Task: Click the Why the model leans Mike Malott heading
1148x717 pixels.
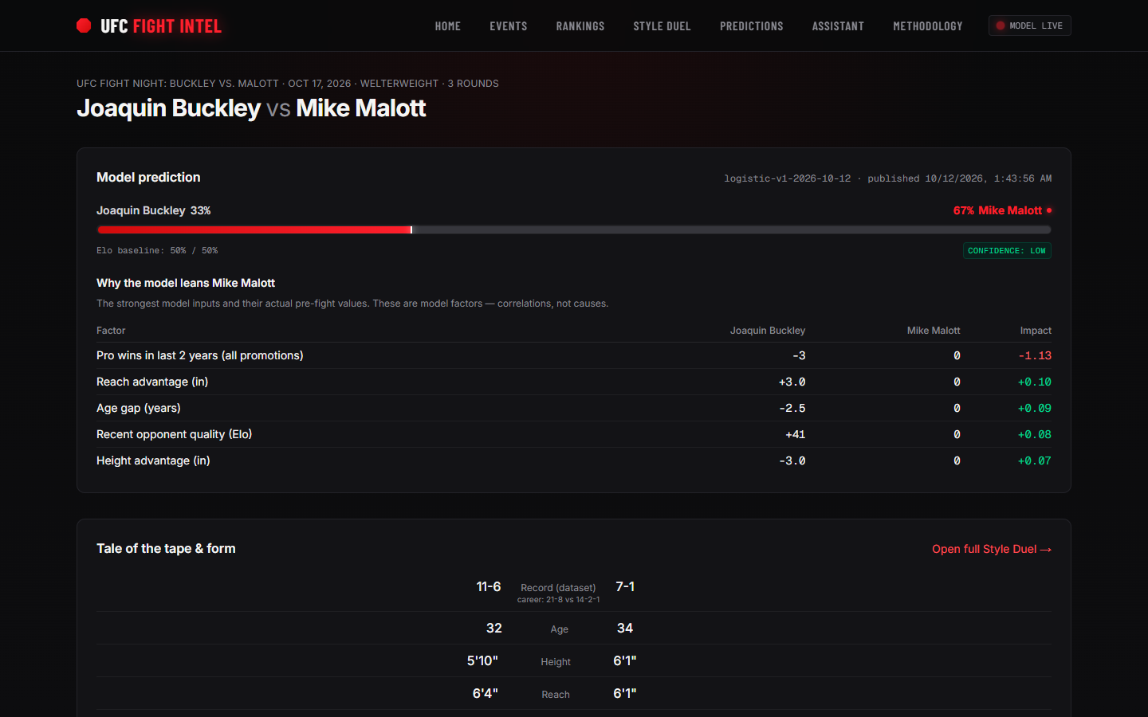Action: click(x=186, y=283)
